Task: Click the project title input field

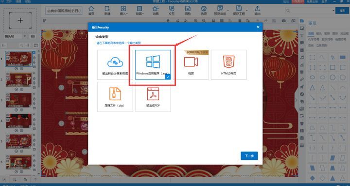Action: point(64,11)
